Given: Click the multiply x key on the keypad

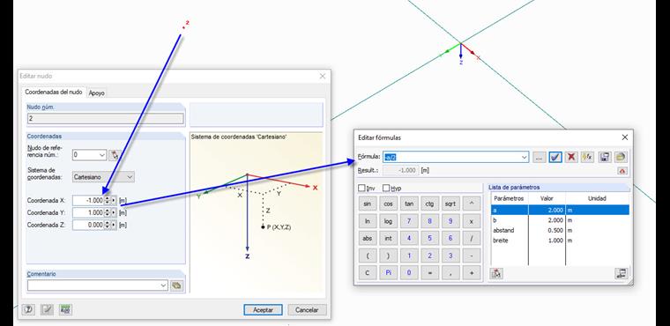Looking at the screenshot, I should coord(472,221).
